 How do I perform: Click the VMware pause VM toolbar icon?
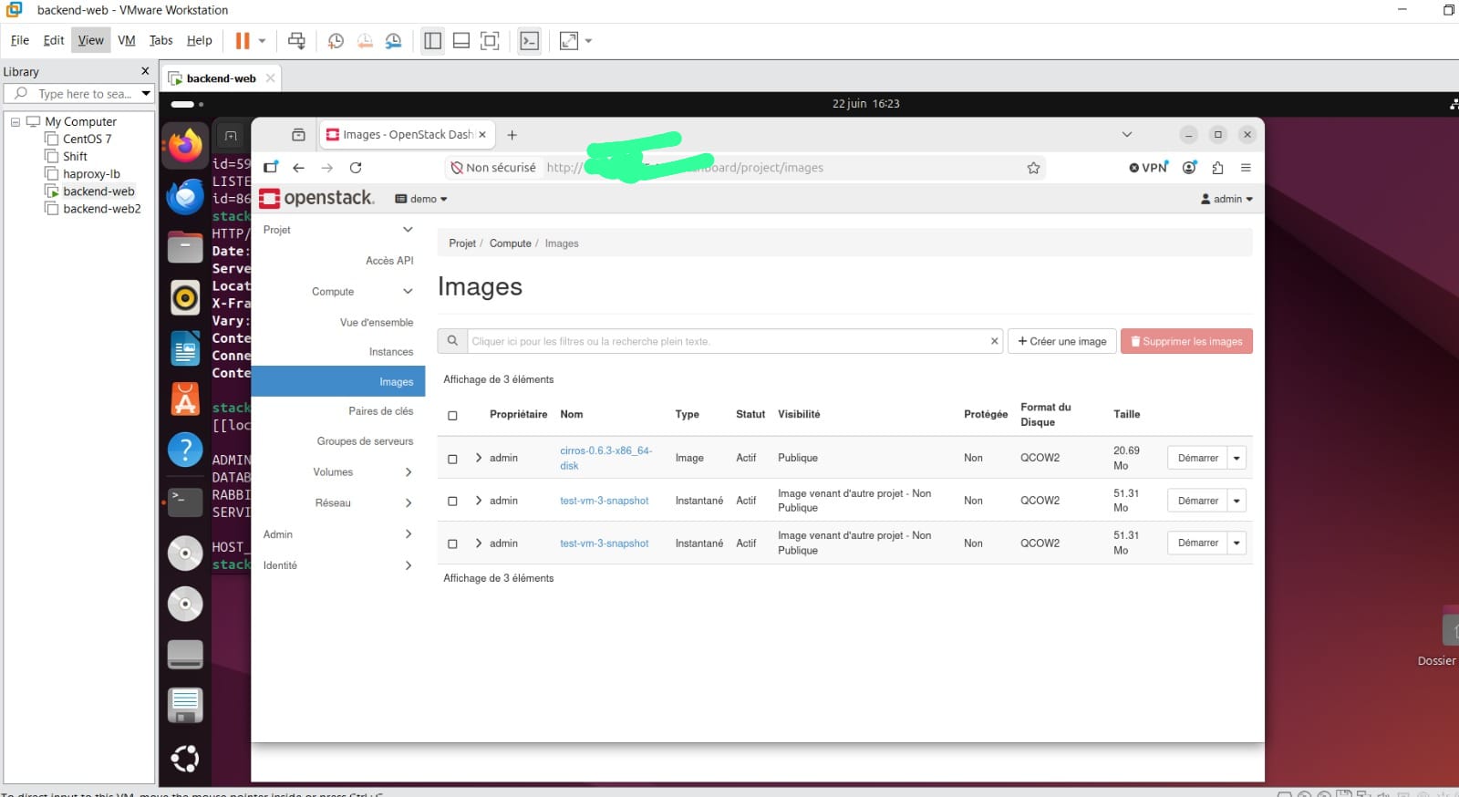[x=243, y=40]
